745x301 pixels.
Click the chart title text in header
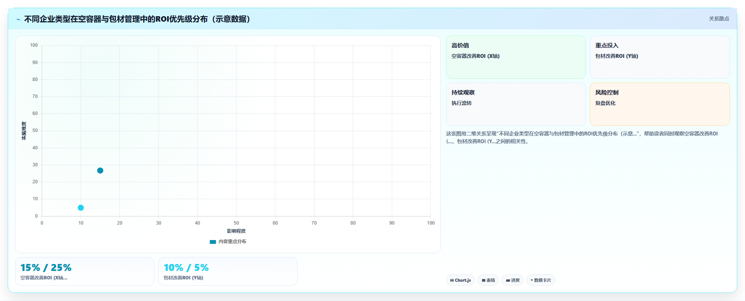(x=138, y=19)
